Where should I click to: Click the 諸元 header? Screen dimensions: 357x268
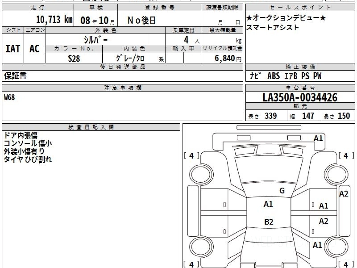(x=300, y=106)
